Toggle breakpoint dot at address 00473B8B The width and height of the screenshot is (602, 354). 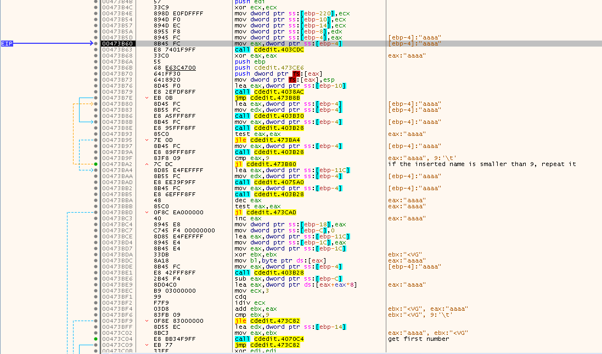pos(96,122)
